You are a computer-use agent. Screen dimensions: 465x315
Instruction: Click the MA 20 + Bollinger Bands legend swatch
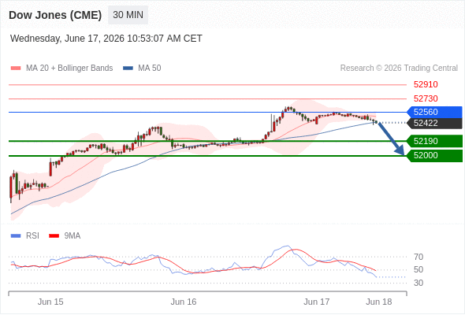(16, 69)
